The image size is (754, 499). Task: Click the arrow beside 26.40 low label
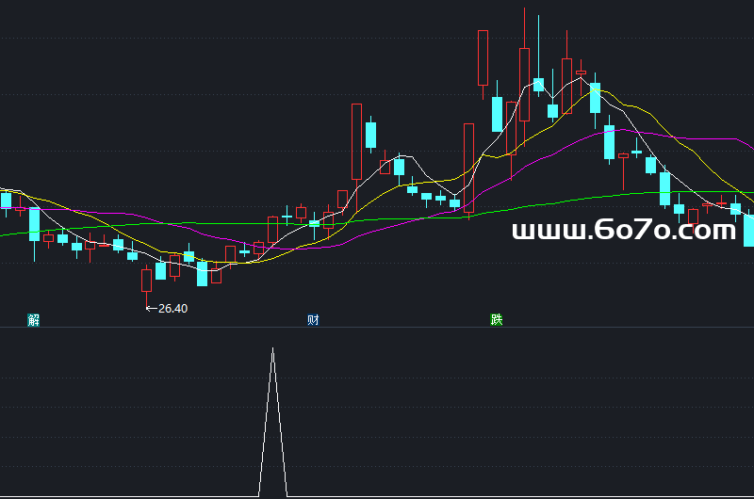(x=151, y=308)
